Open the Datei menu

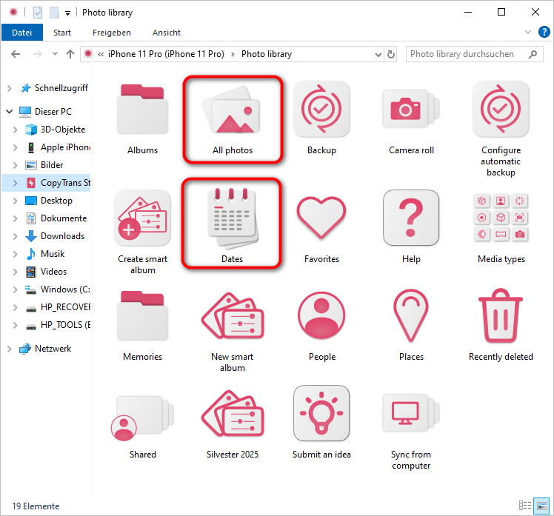click(22, 33)
